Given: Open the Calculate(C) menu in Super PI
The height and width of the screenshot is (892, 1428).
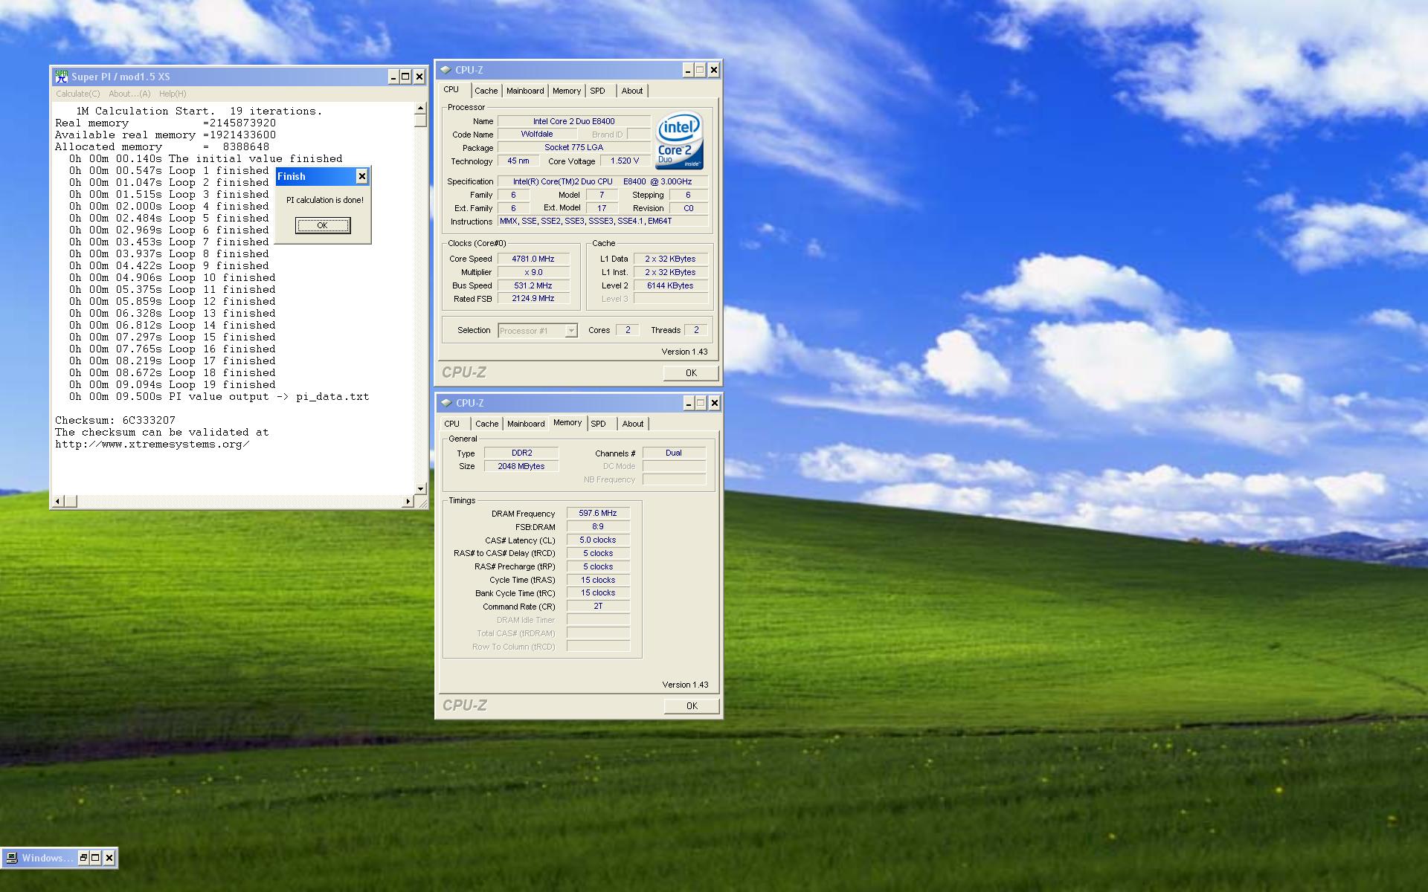Looking at the screenshot, I should 78,94.
